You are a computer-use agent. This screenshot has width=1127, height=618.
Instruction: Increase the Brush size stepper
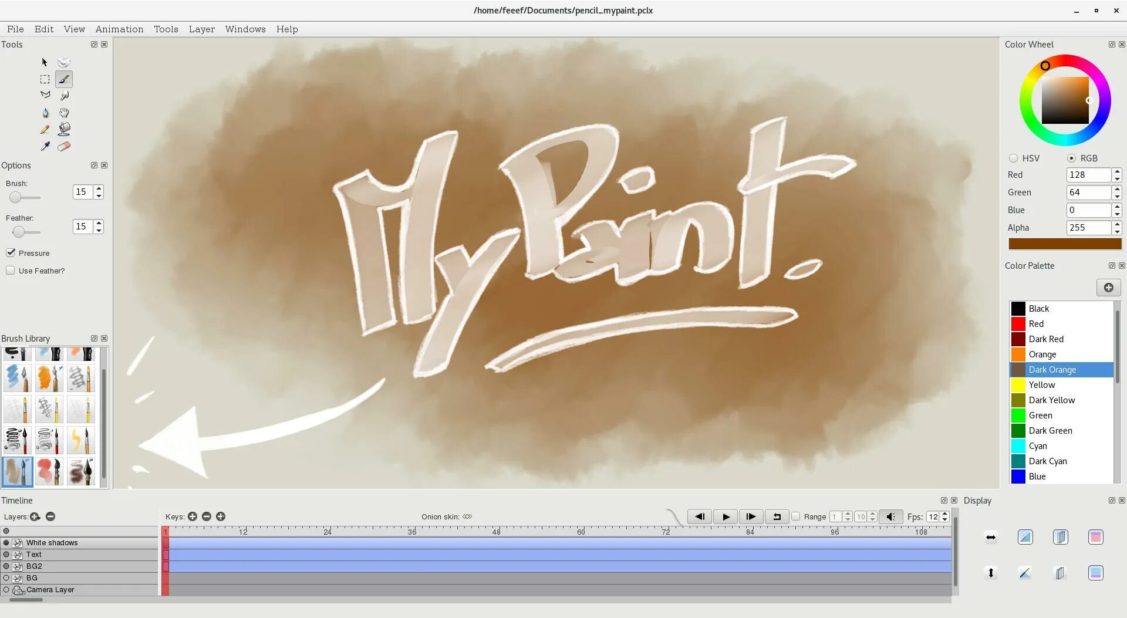99,188
